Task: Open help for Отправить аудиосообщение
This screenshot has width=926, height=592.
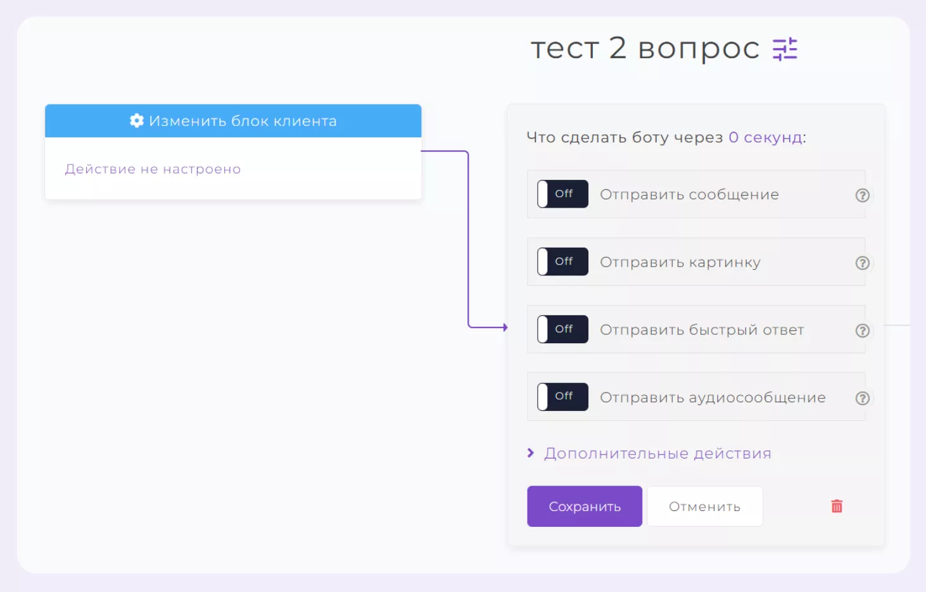Action: 862,398
